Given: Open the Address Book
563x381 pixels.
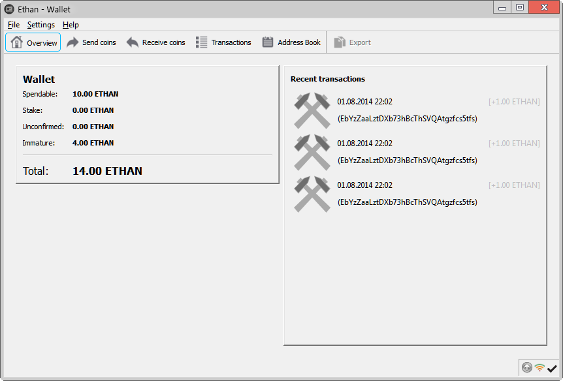Looking at the screenshot, I should coord(291,42).
